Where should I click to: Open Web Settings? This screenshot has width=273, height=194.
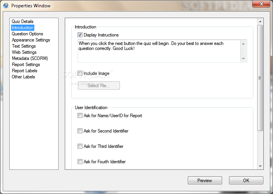24,52
